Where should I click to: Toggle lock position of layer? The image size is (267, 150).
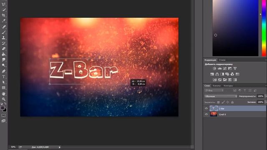tap(228, 102)
